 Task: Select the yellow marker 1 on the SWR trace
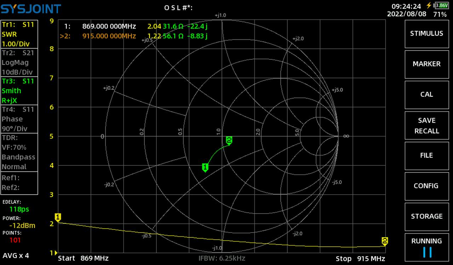(58, 217)
